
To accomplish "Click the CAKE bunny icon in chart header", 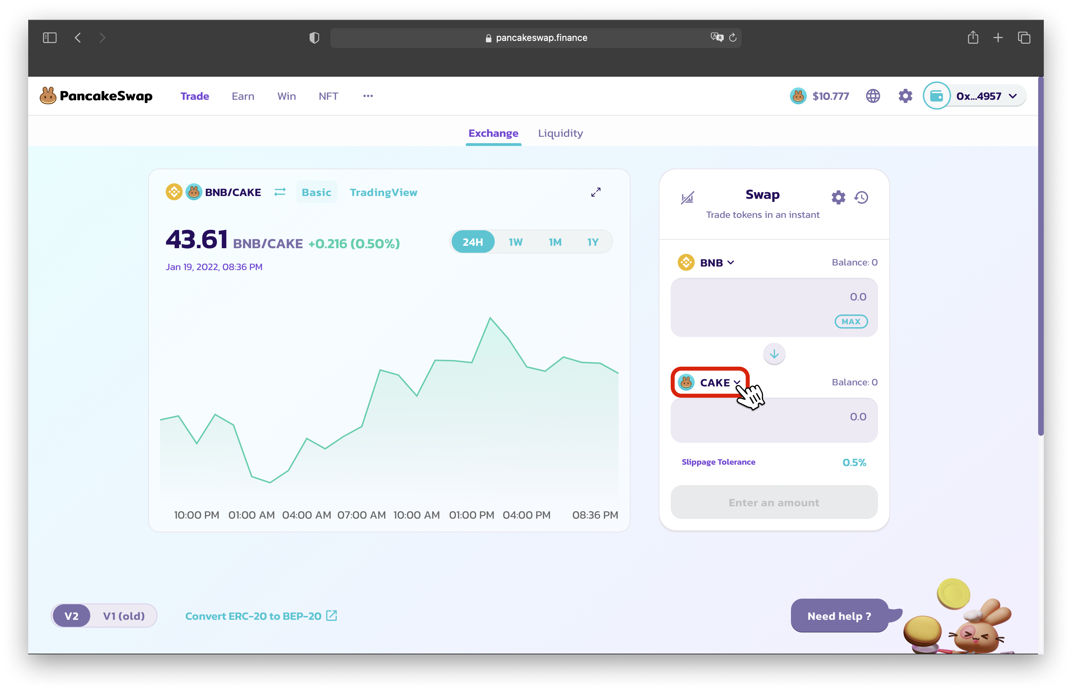I will pyautogui.click(x=193, y=192).
